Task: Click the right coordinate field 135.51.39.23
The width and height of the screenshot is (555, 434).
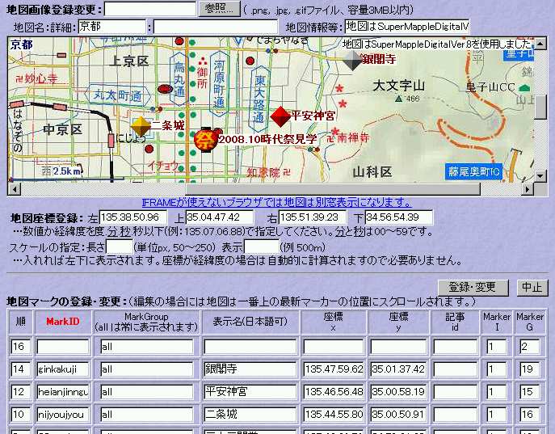Action: pos(311,217)
